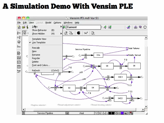The image size is (164, 123).
Task: Click font size 12 in status bar
Action: click(x=96, y=113)
